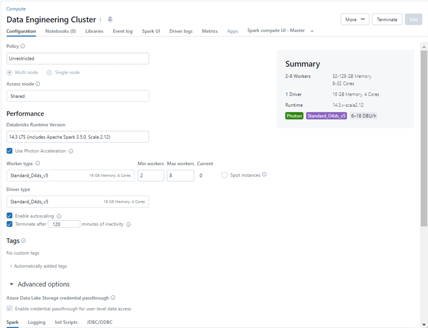Image resolution: width=428 pixels, height=328 pixels.
Task: Click the Spot instances info icon
Action: pyautogui.click(x=264, y=175)
